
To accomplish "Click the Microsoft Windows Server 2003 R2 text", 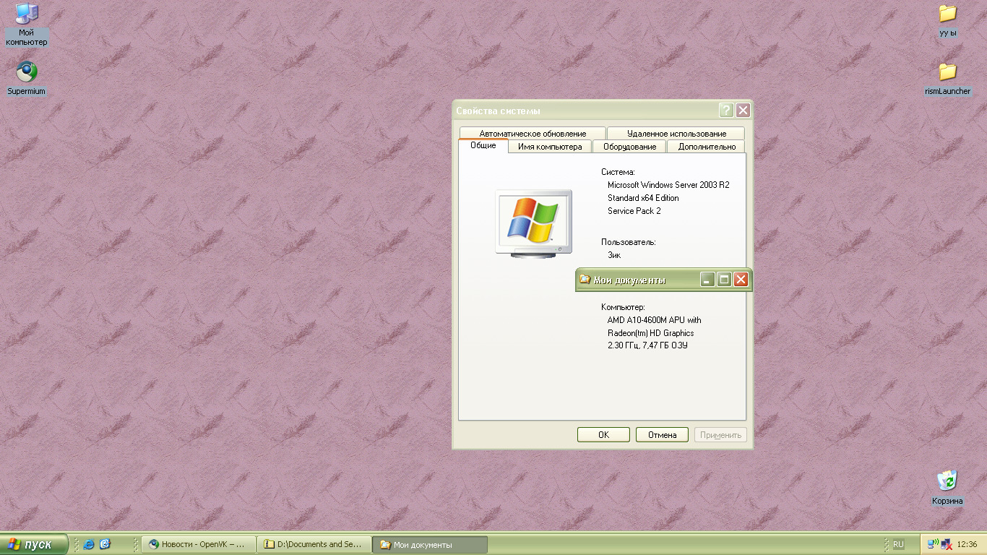I will tap(668, 185).
